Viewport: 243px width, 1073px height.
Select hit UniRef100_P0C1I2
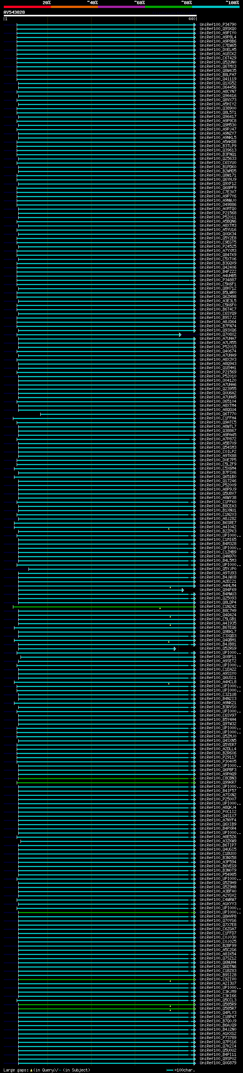point(218,812)
